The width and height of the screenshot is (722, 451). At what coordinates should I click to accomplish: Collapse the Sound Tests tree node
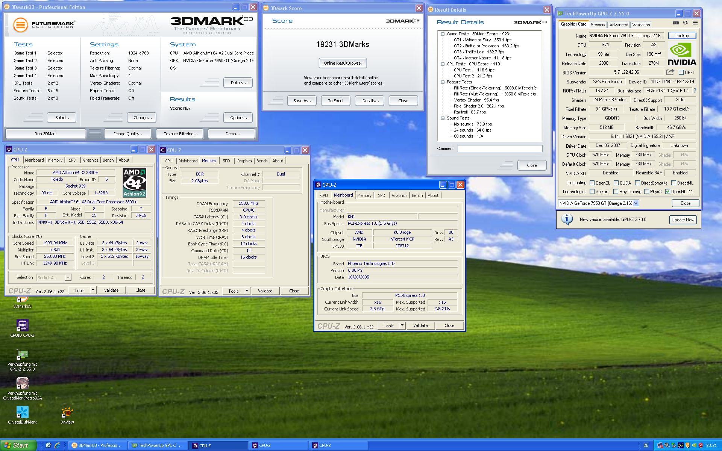pos(443,118)
